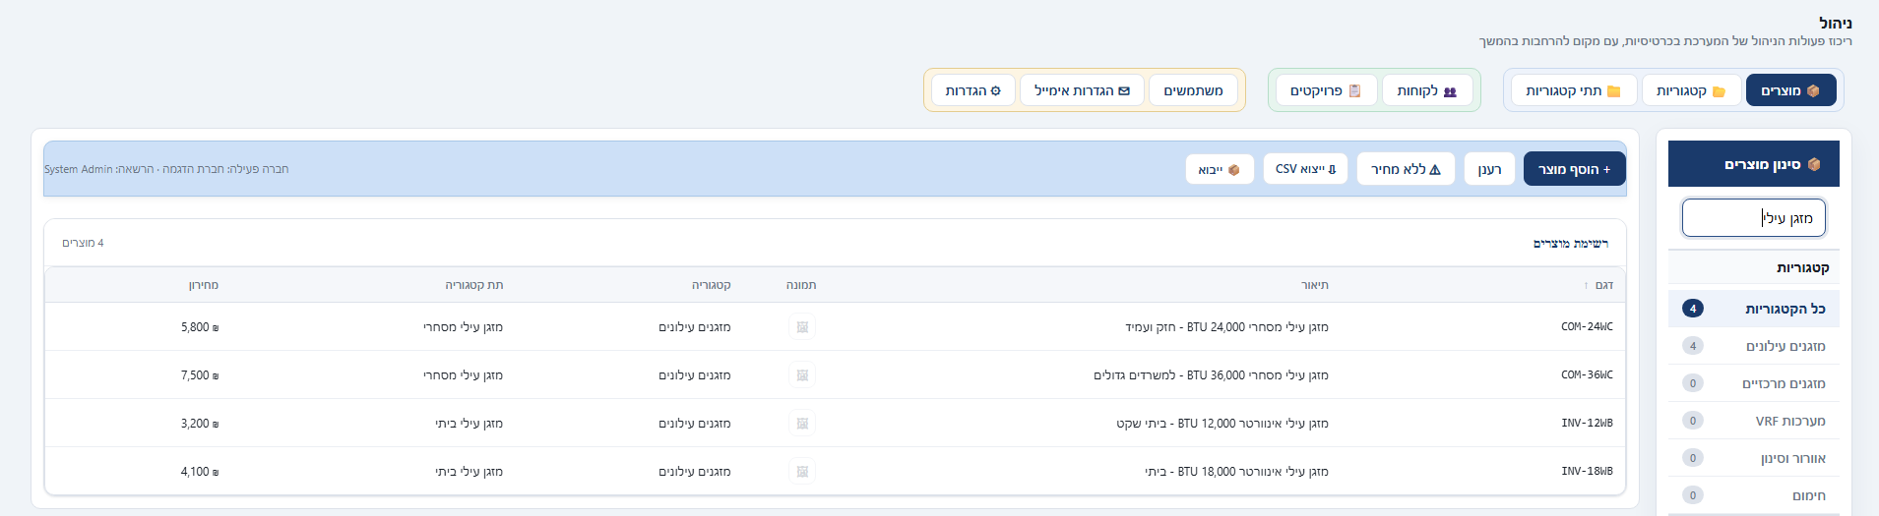Click description with BTU 24,000

[1226, 327]
